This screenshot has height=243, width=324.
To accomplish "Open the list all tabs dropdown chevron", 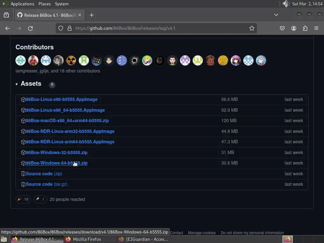I will 276,15.
